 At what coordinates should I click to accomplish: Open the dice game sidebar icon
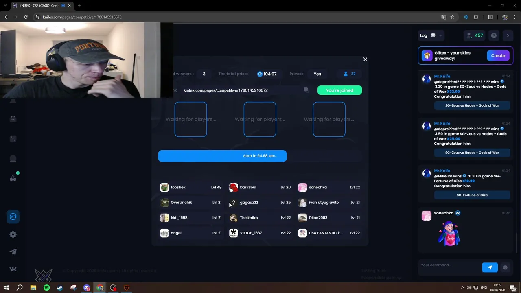click(x=13, y=139)
